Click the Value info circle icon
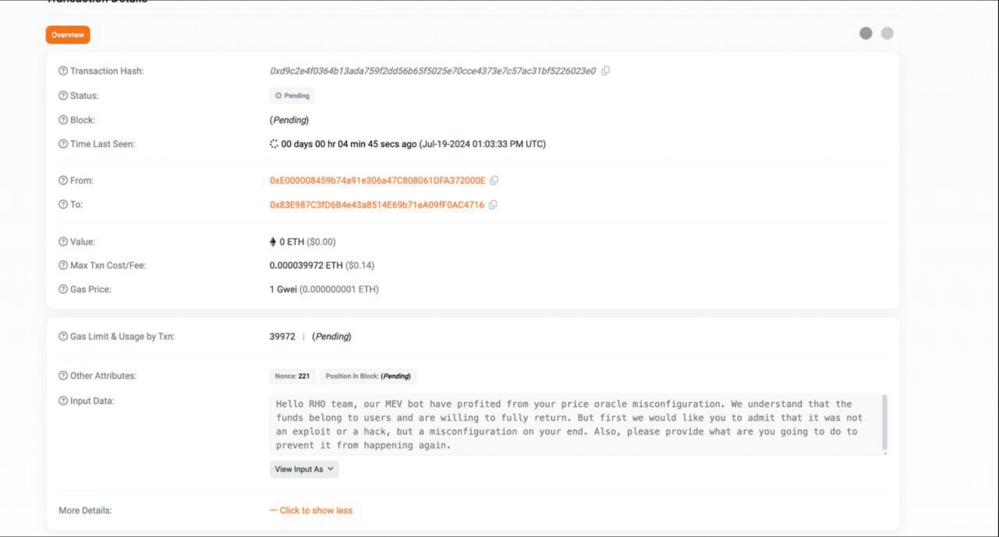 [63, 241]
